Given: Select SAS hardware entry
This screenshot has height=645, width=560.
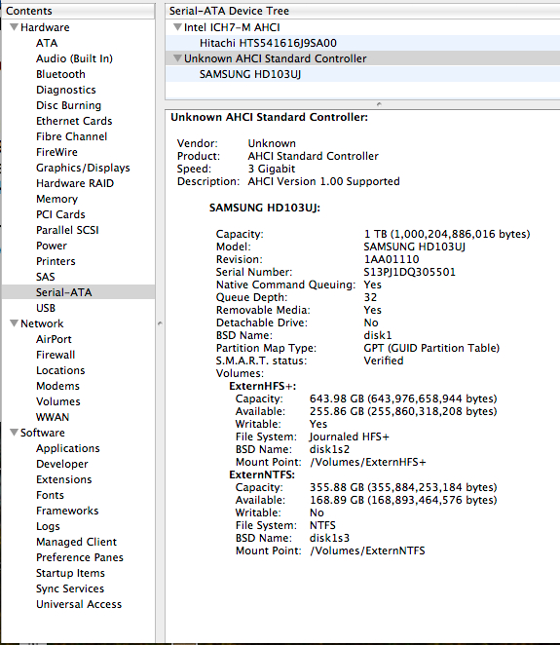Looking at the screenshot, I should (45, 277).
